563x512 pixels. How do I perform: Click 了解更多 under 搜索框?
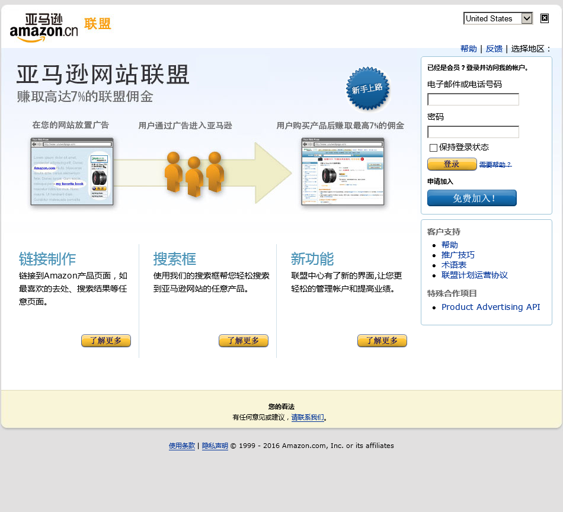(244, 340)
